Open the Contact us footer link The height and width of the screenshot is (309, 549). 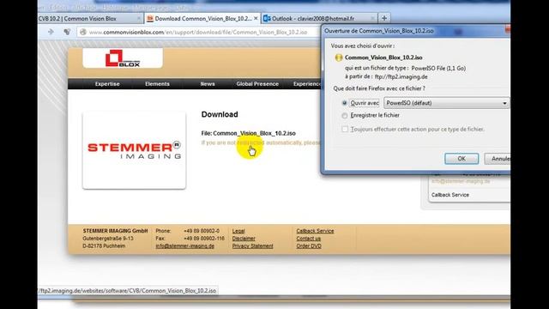click(309, 239)
